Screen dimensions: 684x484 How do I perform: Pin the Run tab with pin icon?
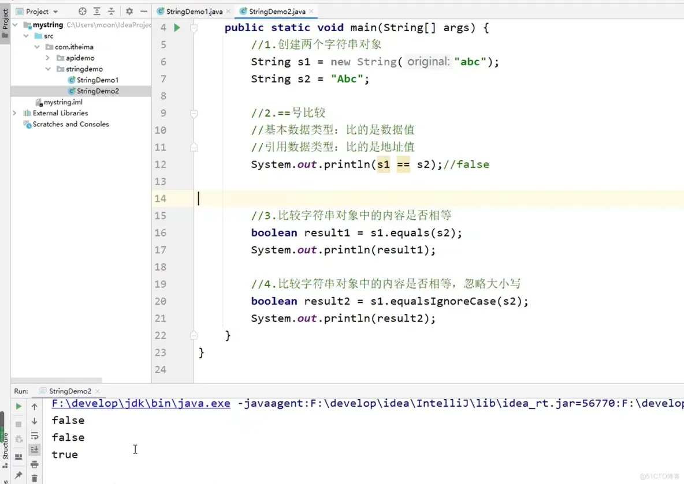18,475
